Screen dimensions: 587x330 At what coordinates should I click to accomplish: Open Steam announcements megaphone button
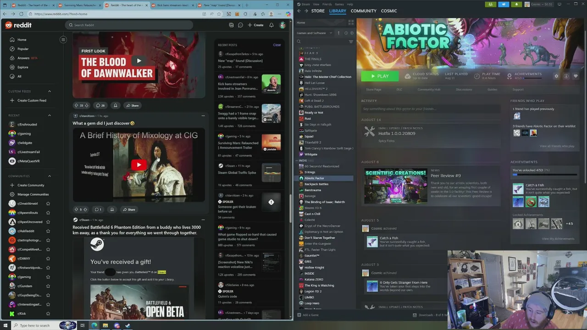click(504, 4)
